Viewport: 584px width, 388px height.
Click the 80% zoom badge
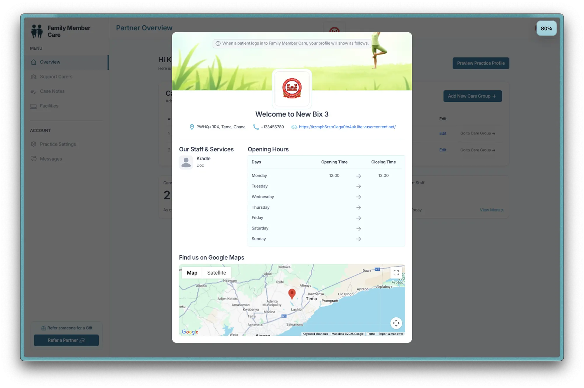coord(546,29)
